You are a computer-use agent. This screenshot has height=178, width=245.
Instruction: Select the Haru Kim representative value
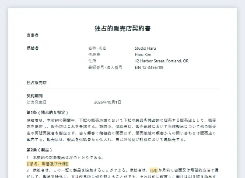pos(143,55)
